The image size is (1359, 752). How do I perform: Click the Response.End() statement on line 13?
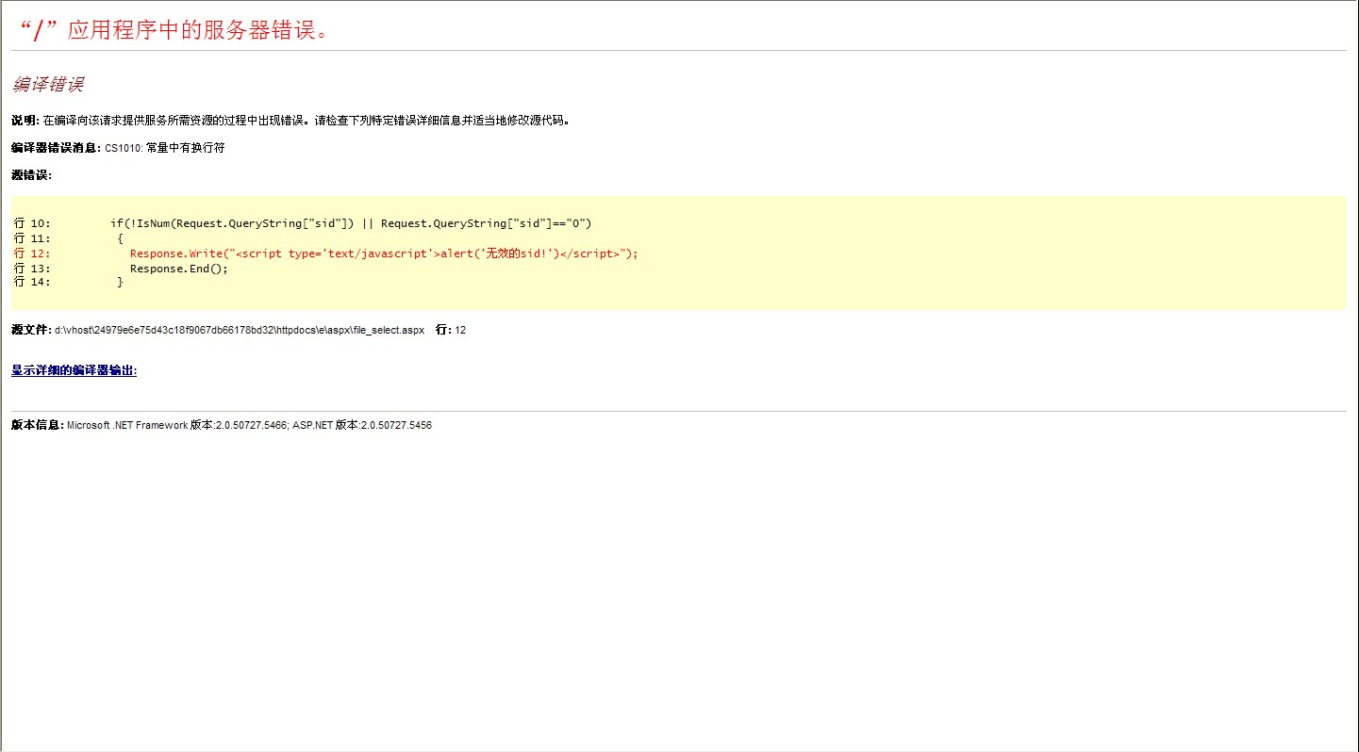178,269
